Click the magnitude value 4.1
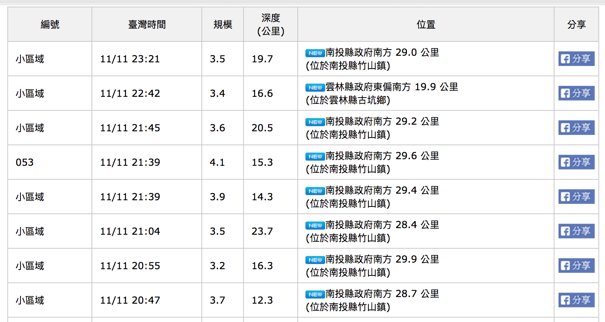The image size is (605, 322). [217, 162]
